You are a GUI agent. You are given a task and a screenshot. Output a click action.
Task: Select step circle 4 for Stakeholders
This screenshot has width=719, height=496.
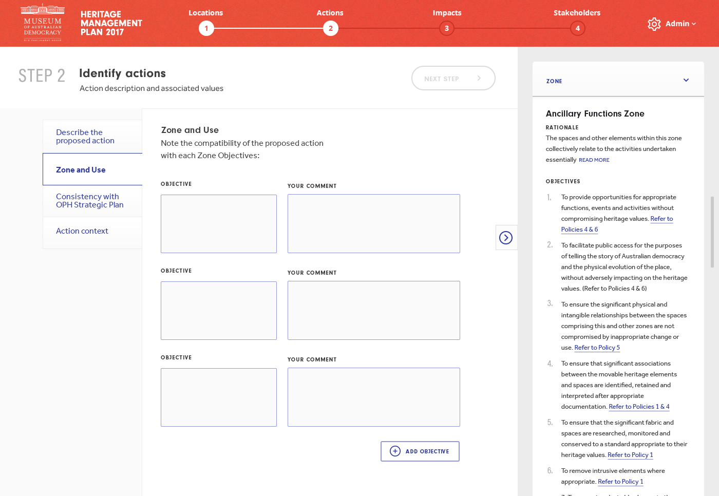(x=577, y=28)
